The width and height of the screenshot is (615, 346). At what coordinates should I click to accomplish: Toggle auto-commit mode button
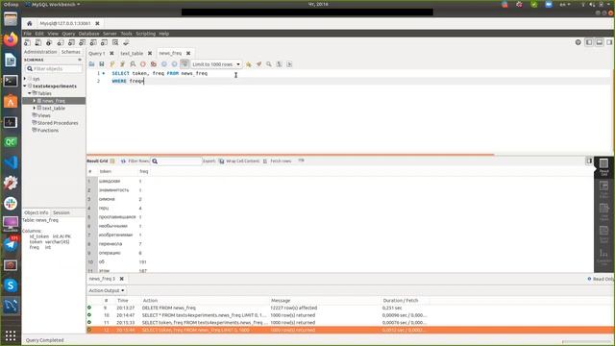[x=184, y=64]
